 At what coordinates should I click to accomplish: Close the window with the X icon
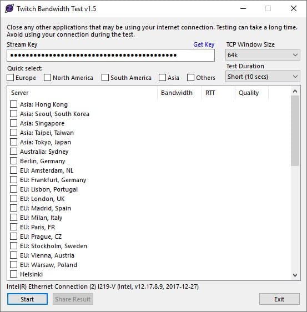[294, 8]
